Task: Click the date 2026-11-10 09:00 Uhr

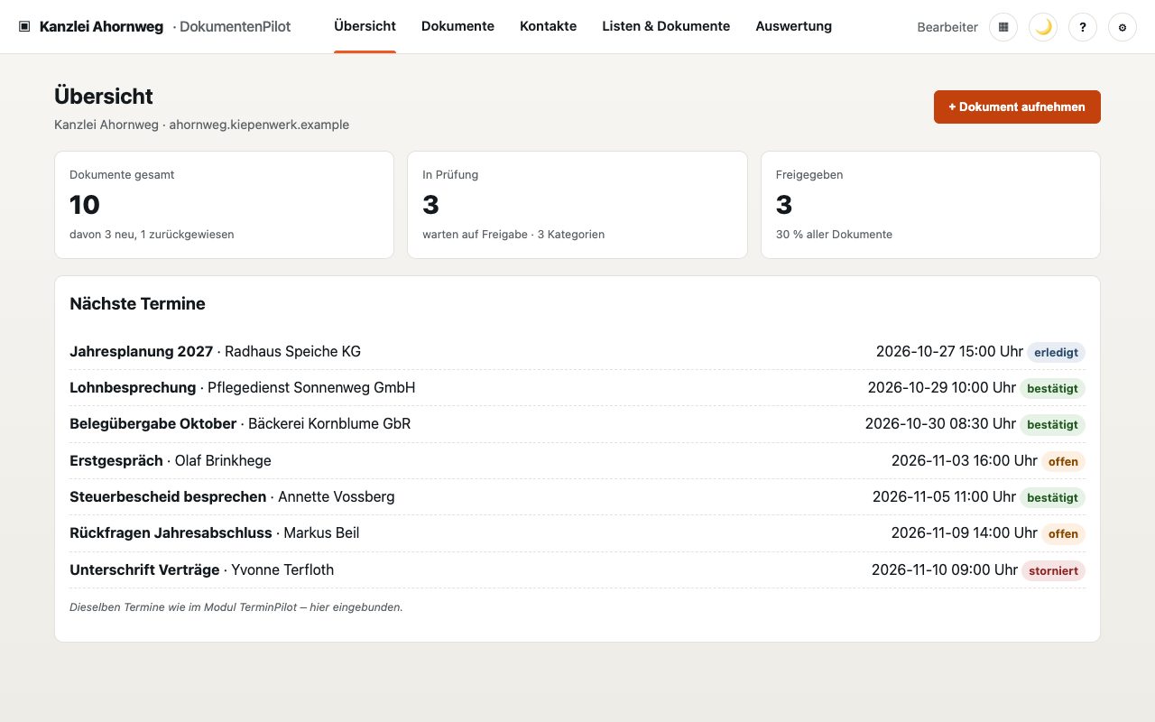Action: click(x=945, y=570)
